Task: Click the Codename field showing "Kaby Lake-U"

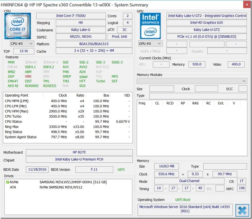Action: coord(81,30)
